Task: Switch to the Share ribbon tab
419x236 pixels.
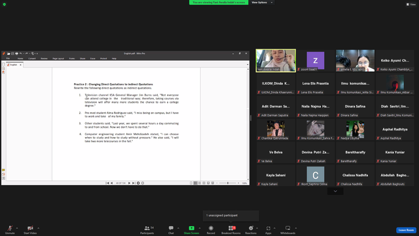Action: (x=82, y=58)
